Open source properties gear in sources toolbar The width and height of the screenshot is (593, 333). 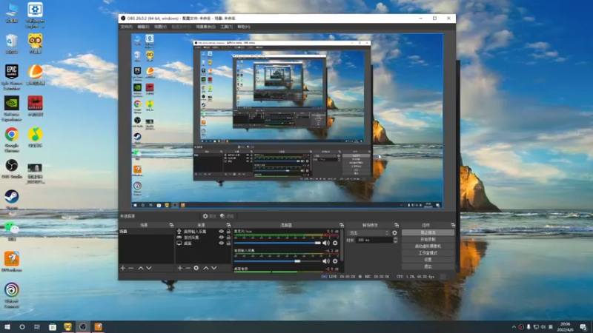coord(196,268)
